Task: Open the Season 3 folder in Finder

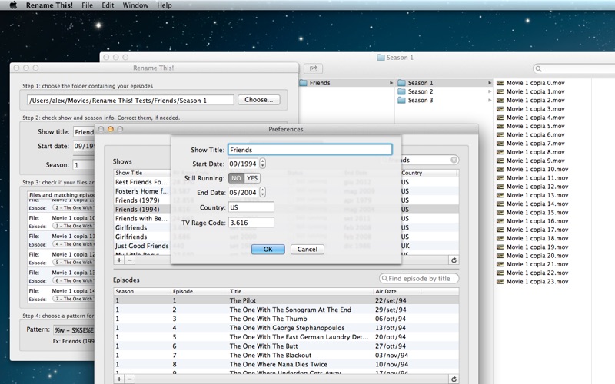Action: pos(420,101)
